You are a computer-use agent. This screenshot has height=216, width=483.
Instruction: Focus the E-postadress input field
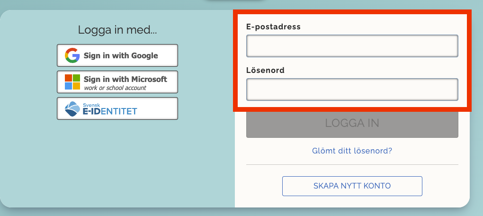[x=352, y=46]
